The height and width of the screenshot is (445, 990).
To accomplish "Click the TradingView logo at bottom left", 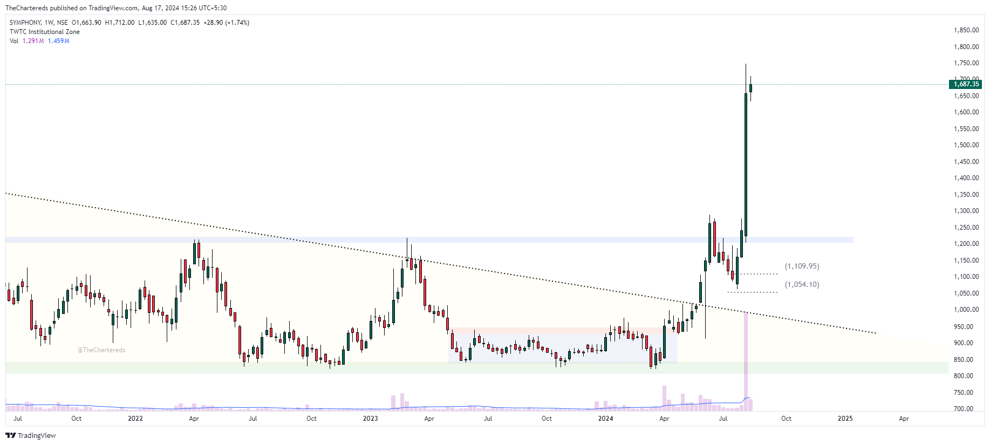I will click(31, 435).
